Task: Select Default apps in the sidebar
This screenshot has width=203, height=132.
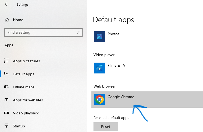Action: (x=23, y=74)
